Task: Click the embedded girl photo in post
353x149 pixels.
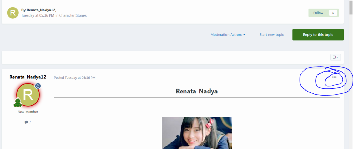Action: (x=197, y=133)
